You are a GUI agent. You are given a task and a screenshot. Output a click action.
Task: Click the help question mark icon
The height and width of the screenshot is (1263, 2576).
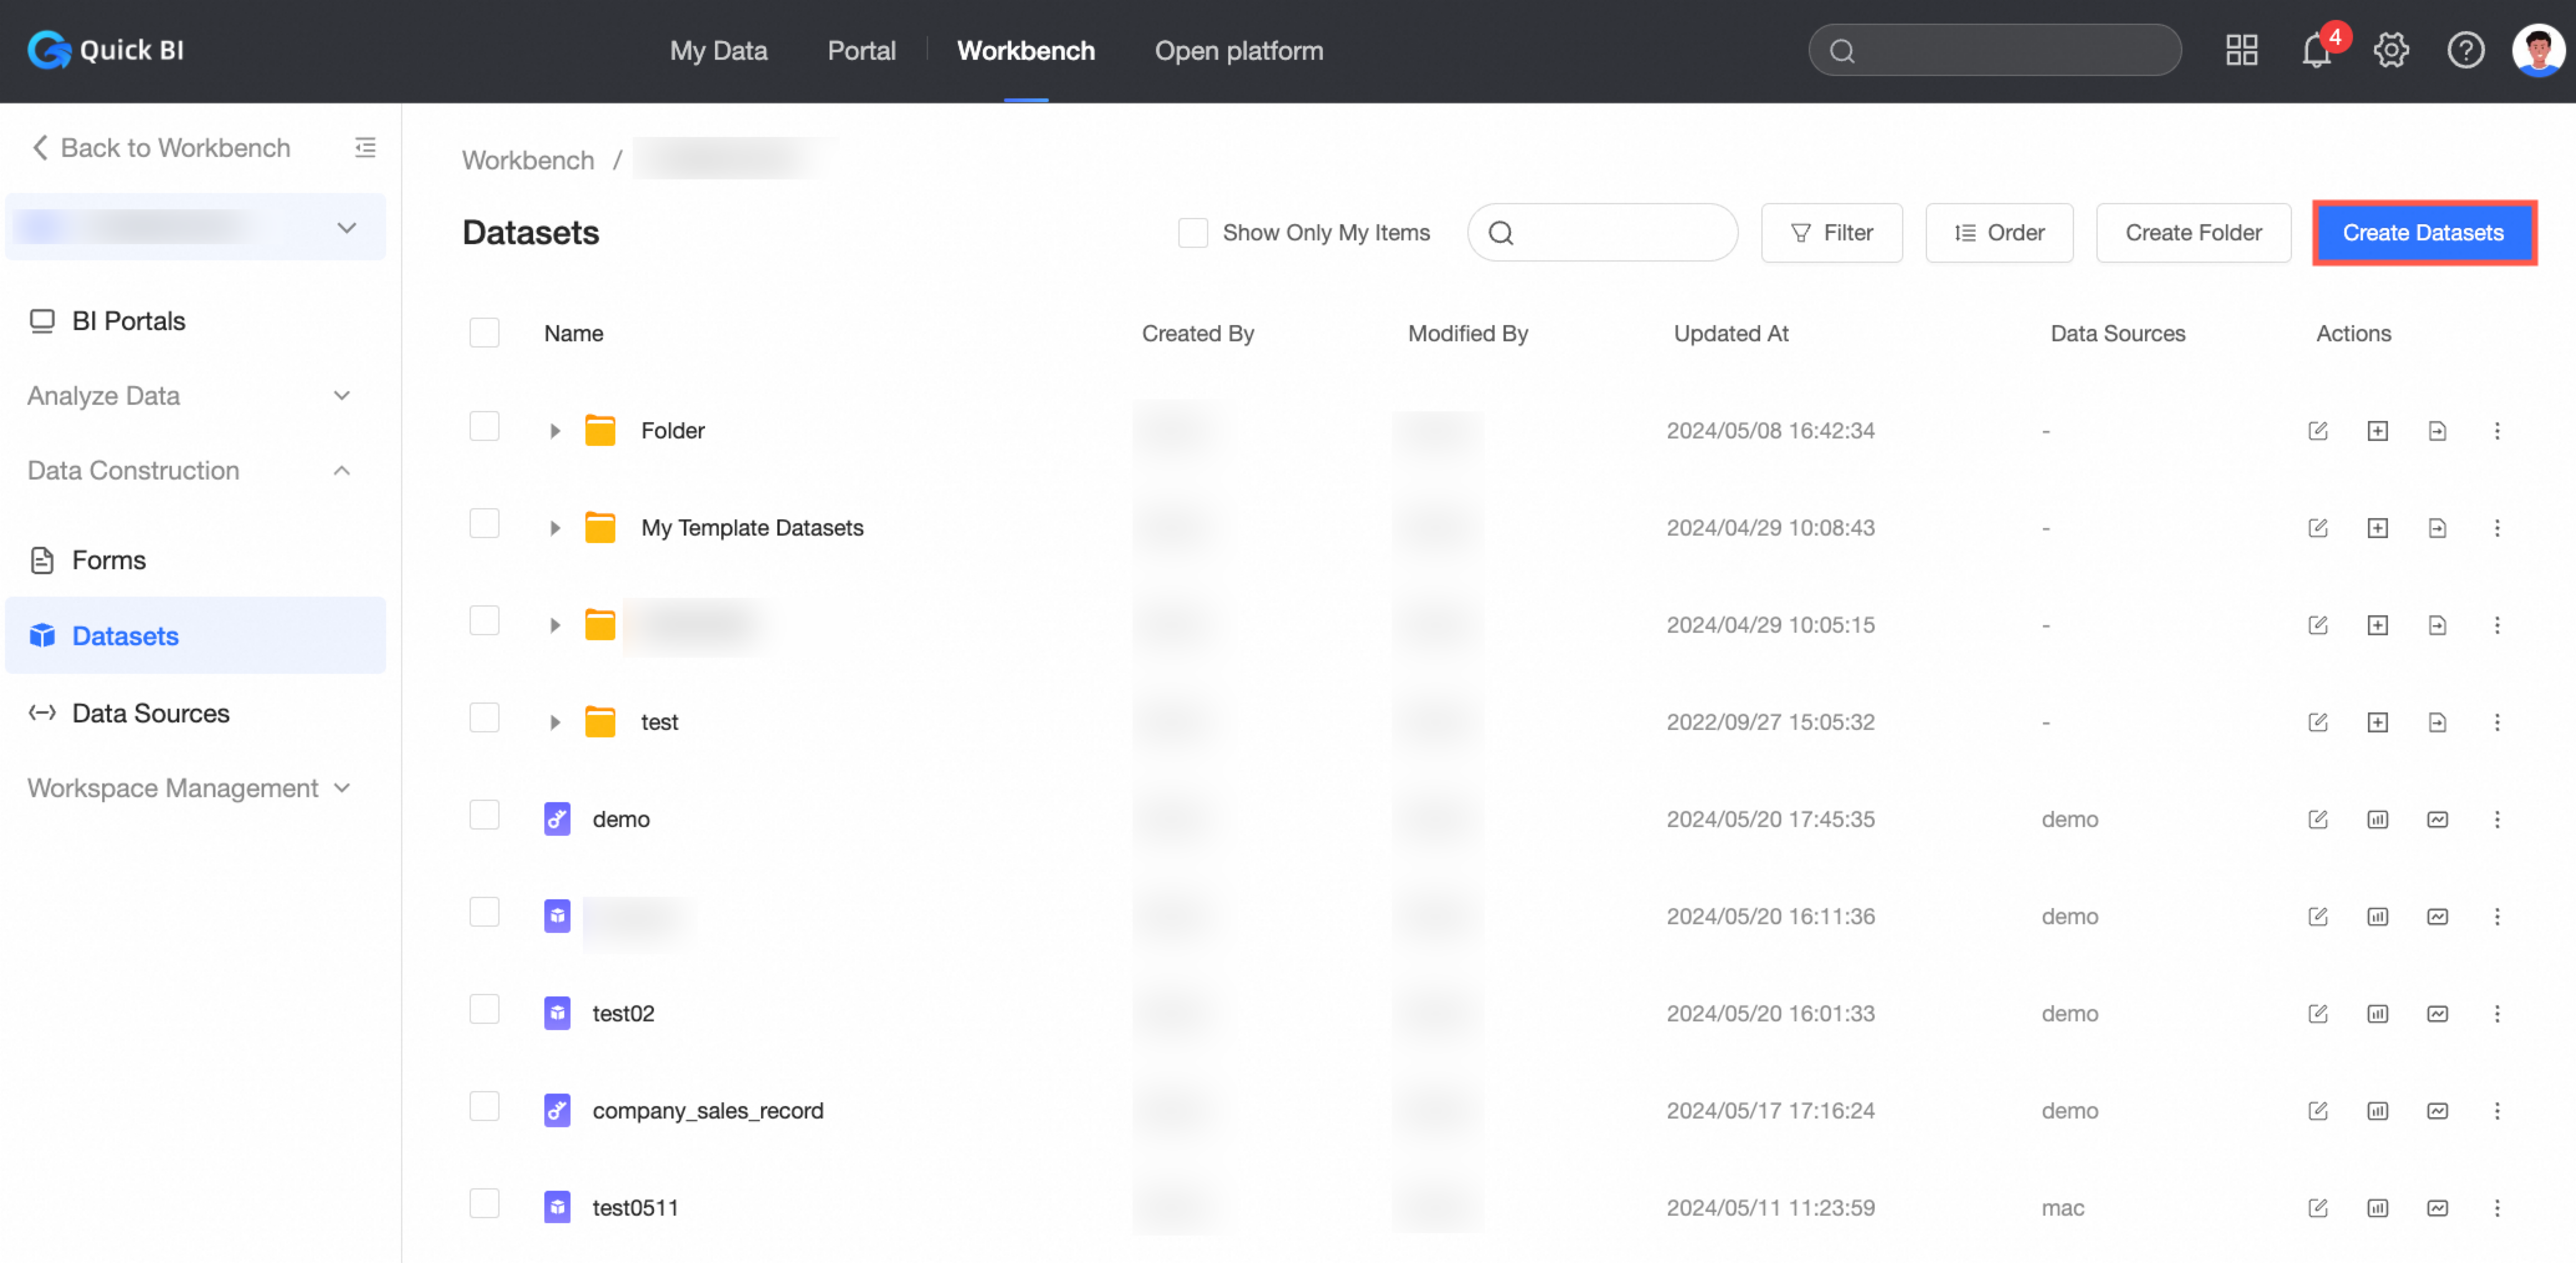click(2465, 50)
